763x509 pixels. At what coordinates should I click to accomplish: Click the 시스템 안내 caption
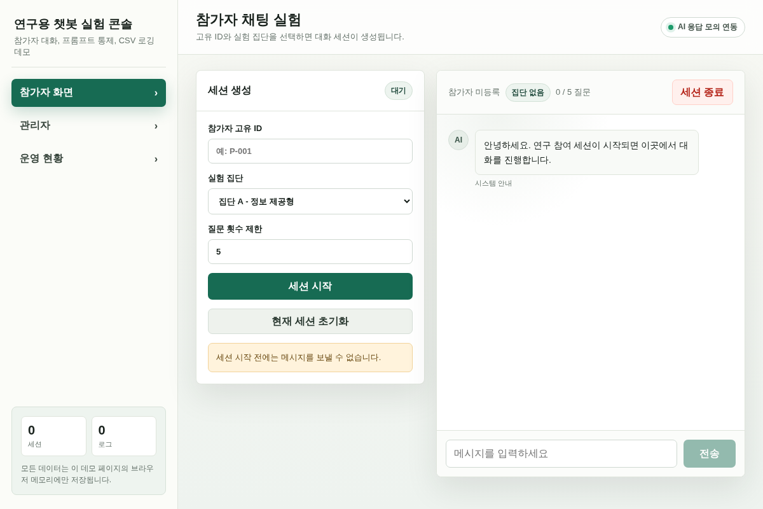pyautogui.click(x=493, y=183)
